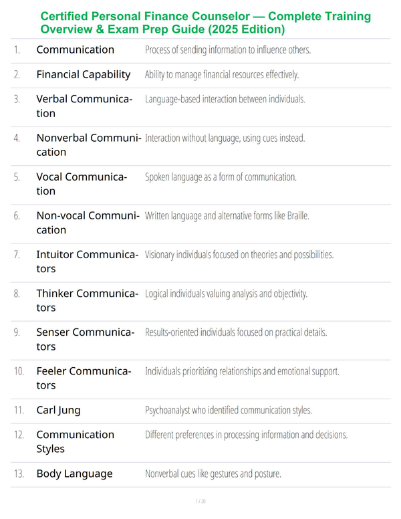Click the page number indicator 1 / 20
Viewport: 401px width, 519px height.
[x=200, y=501]
